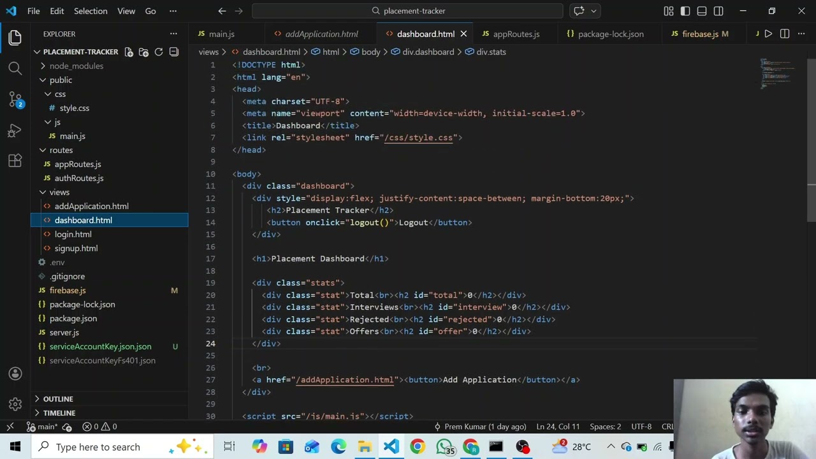The image size is (816, 459).
Task: Open serviceAccountKey.json.json file
Action: click(101, 346)
